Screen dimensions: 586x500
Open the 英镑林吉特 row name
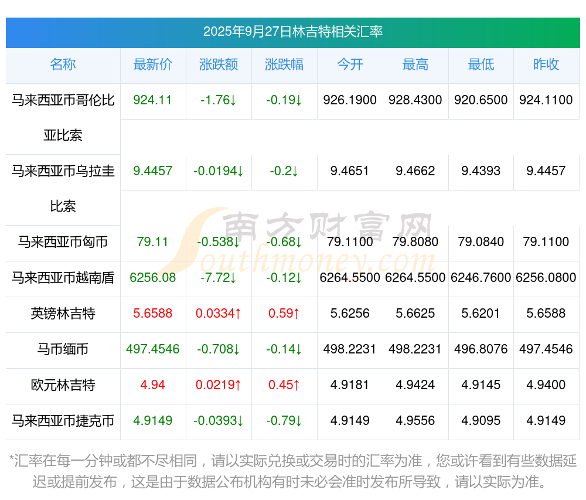tap(63, 314)
